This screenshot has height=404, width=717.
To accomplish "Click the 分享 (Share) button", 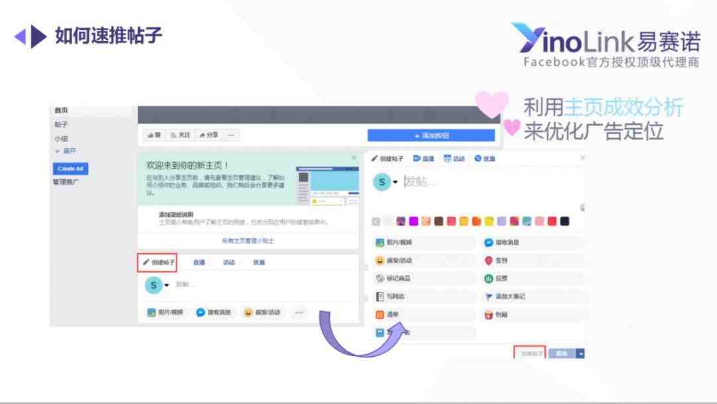I will [x=209, y=135].
